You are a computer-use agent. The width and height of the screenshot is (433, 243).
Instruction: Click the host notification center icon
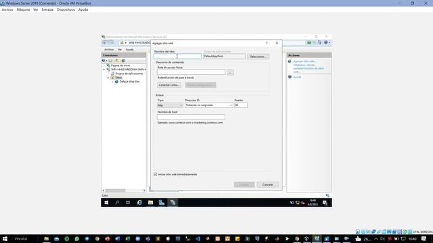424,239
